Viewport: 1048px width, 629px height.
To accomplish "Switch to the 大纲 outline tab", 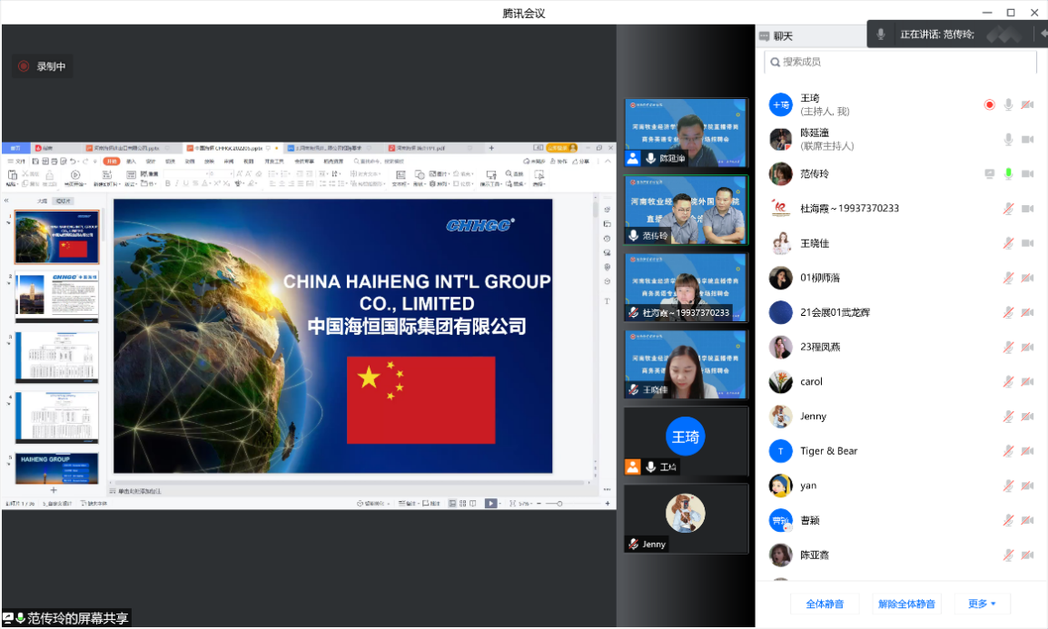I will point(42,201).
